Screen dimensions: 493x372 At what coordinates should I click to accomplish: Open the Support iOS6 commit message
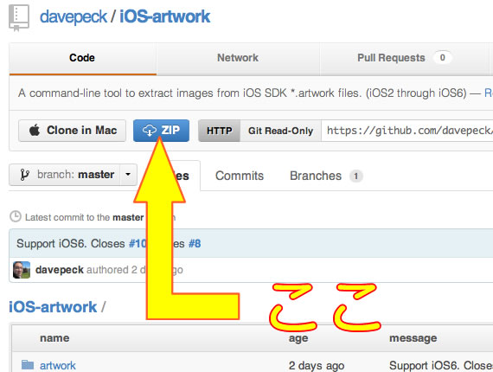tap(71, 244)
